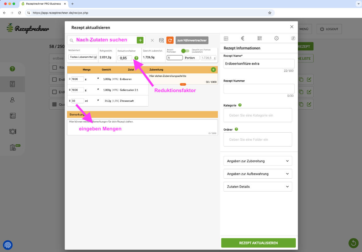Click the Rezeptrechner logo

point(28,28)
